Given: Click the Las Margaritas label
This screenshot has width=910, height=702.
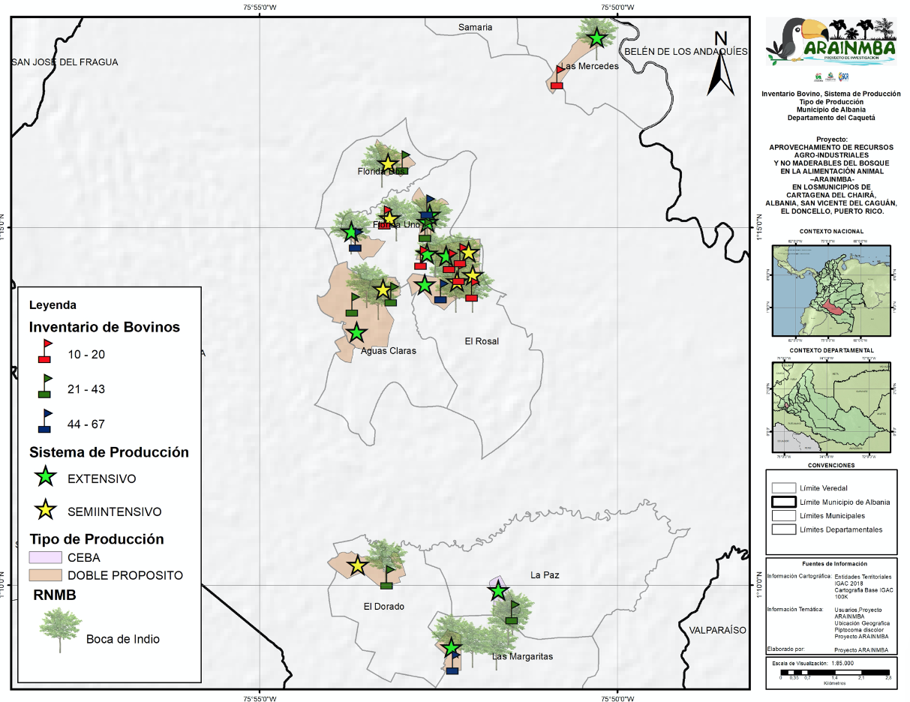Looking at the screenshot, I should pos(522,656).
